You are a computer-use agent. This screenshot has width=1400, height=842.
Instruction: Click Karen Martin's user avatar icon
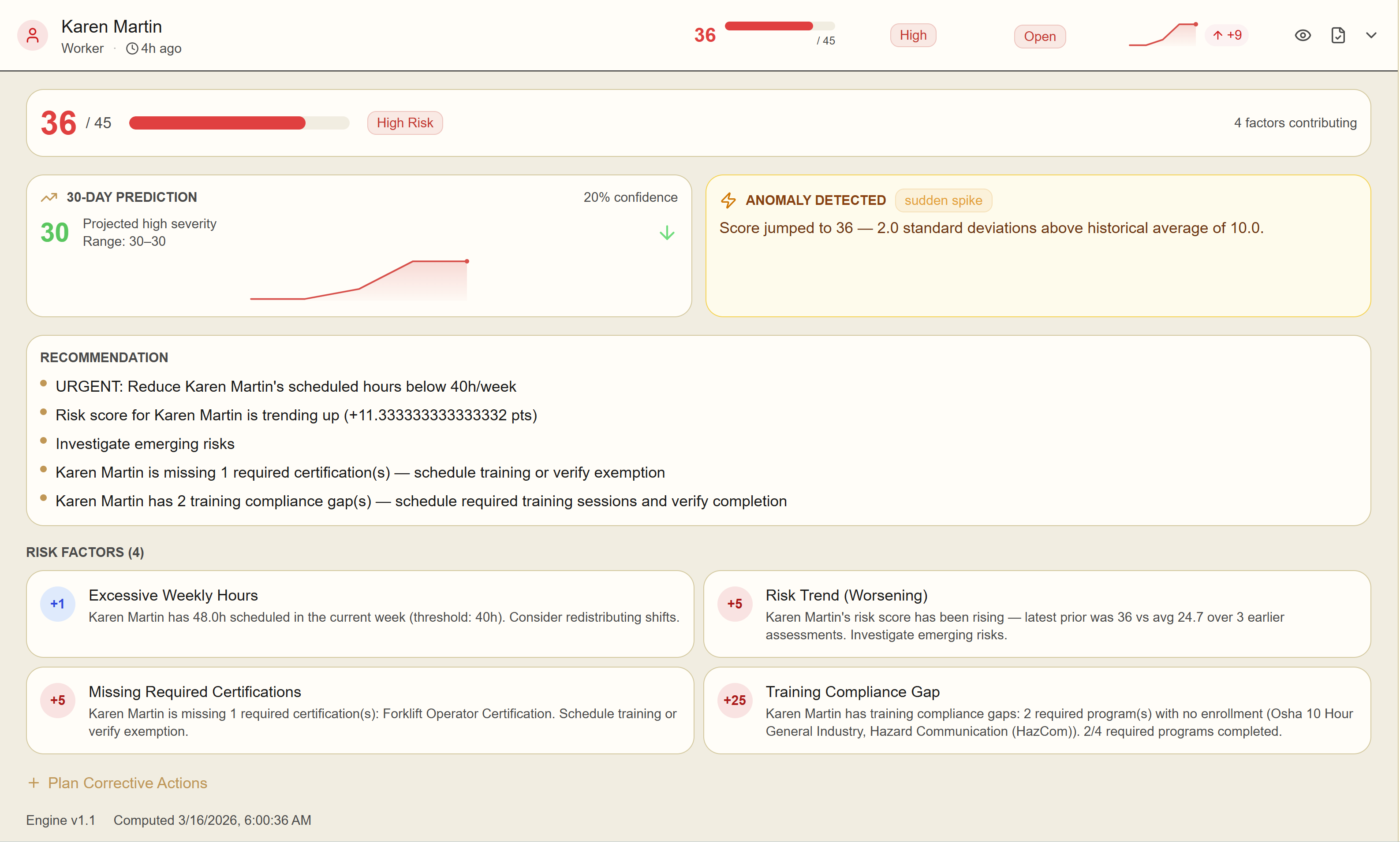tap(32, 36)
